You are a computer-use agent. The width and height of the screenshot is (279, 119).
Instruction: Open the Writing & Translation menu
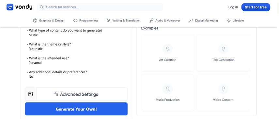(123, 20)
